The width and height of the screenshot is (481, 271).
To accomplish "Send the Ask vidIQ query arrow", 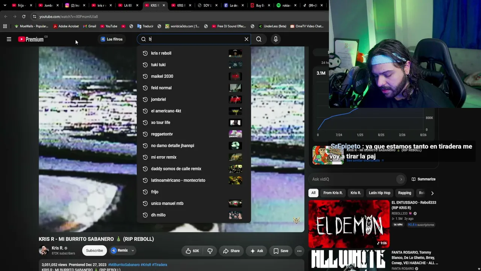I will coord(401,179).
